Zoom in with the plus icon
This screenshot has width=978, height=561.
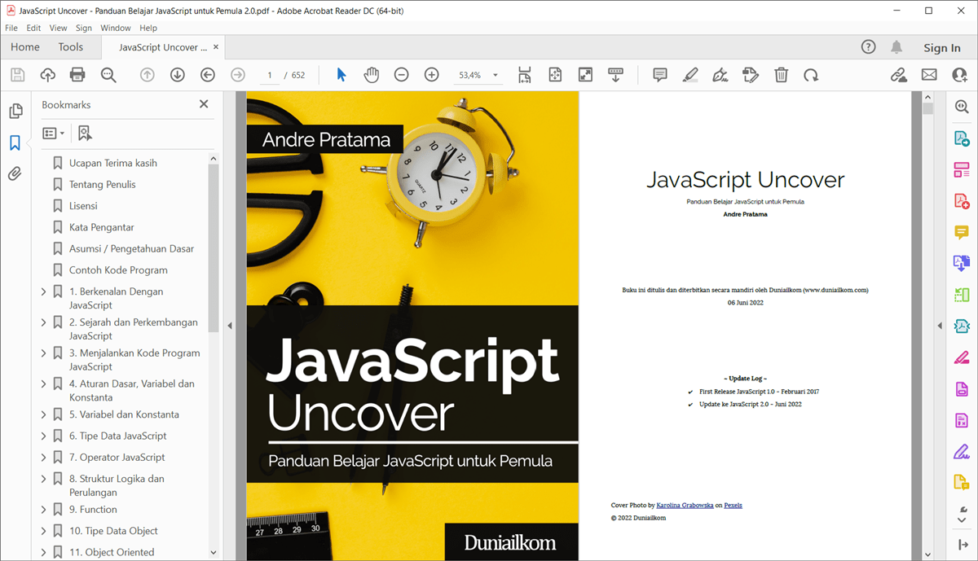[432, 75]
